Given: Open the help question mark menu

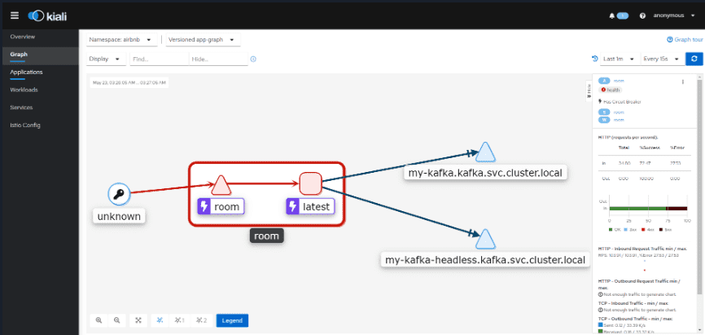Looking at the screenshot, I should 642,15.
